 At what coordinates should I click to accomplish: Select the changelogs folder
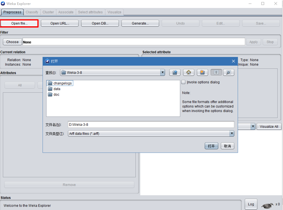(x=63, y=83)
